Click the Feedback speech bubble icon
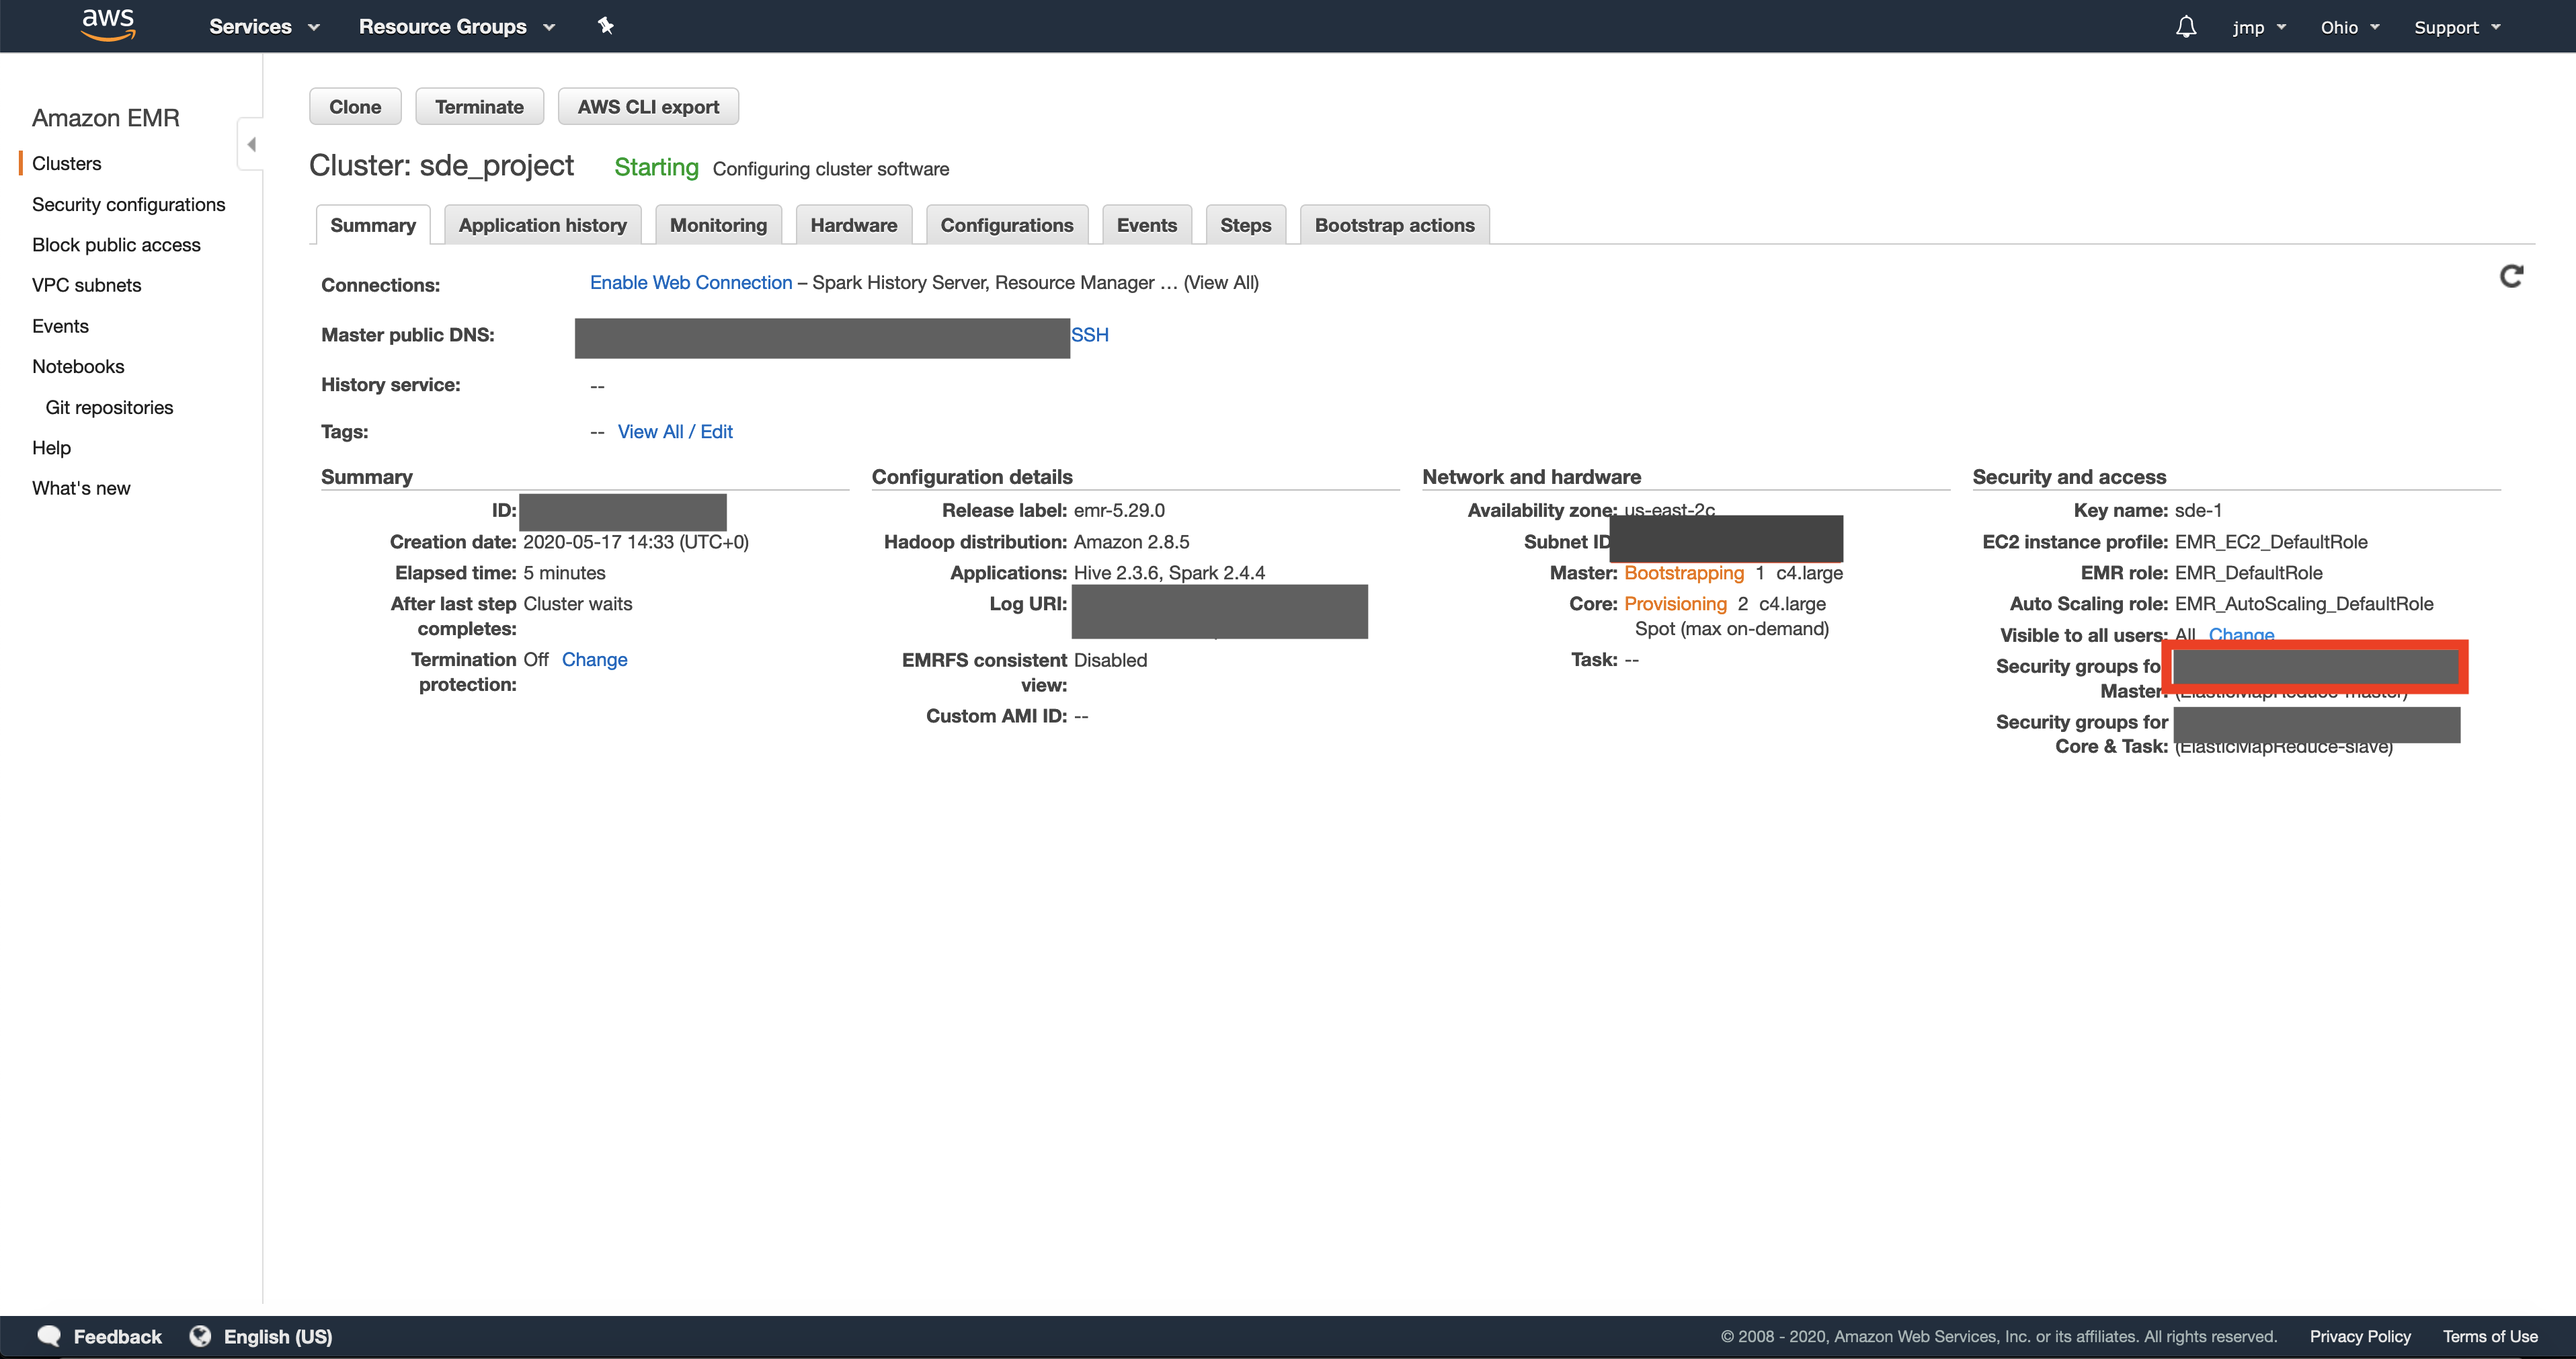This screenshot has height=1359, width=2576. 49,1336
